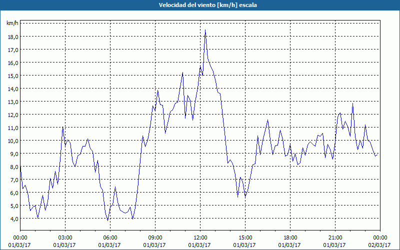Select the 9,0 value on the y-axis
Viewport: 400px width, 250px height.
click(14, 154)
